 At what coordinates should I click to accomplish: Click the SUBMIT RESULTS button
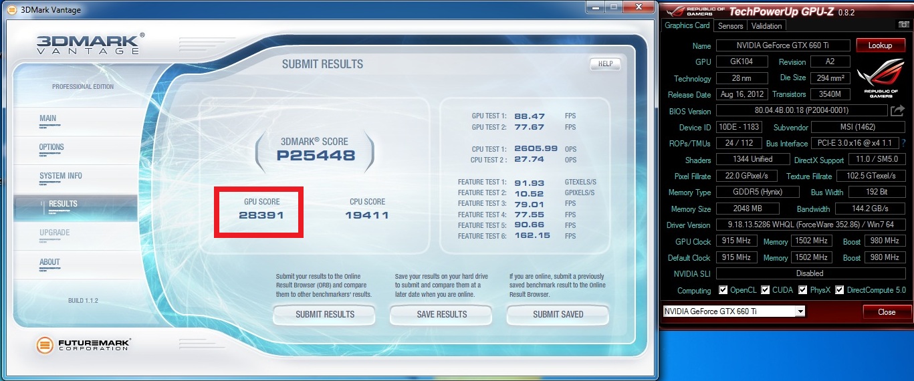click(x=325, y=314)
